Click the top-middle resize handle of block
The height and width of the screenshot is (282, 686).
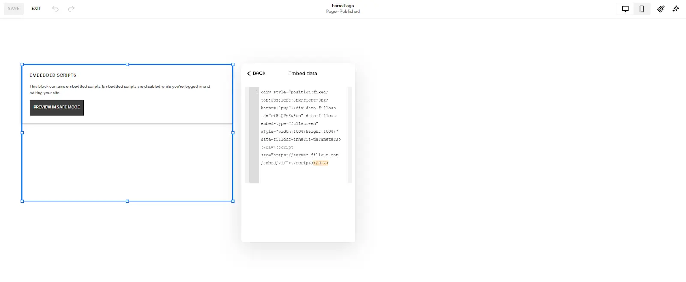point(127,65)
